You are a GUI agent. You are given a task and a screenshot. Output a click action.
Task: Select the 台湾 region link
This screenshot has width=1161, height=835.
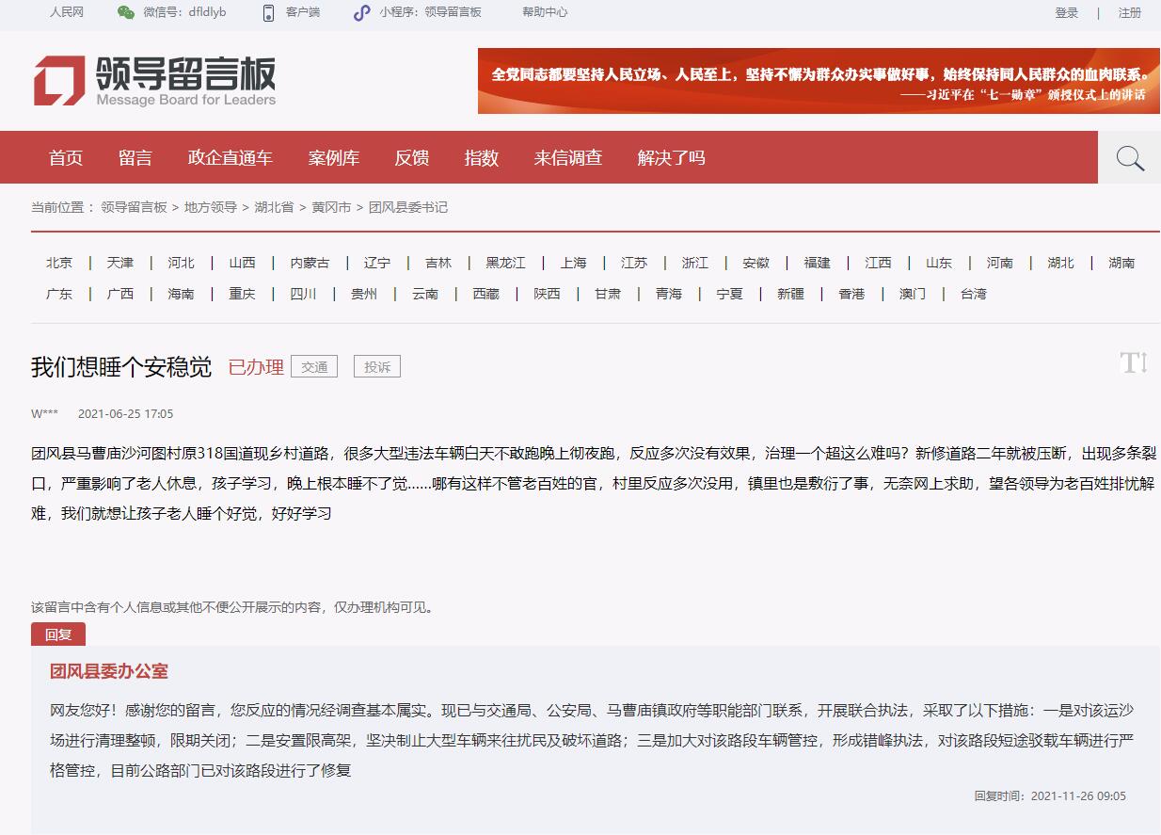click(973, 294)
